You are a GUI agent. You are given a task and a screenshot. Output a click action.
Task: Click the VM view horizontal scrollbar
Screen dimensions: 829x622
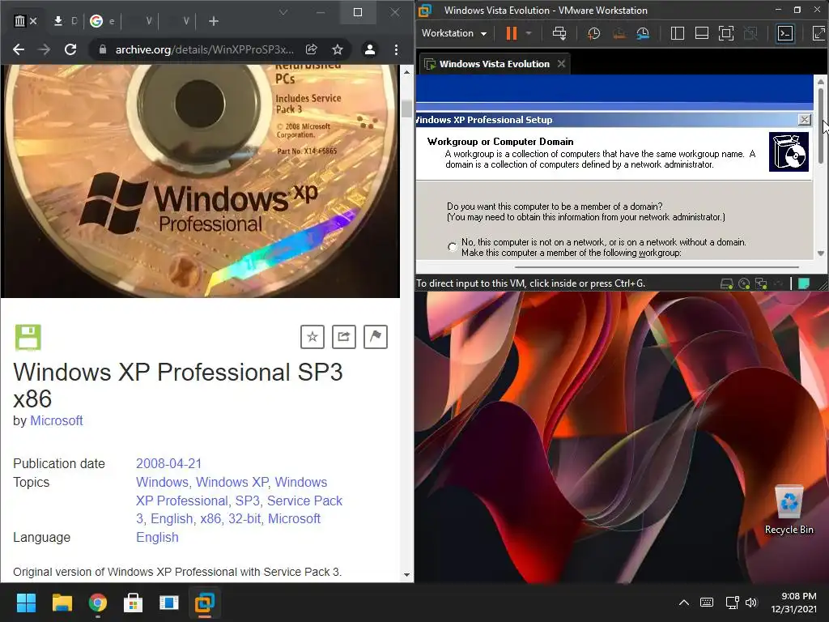pos(656,267)
